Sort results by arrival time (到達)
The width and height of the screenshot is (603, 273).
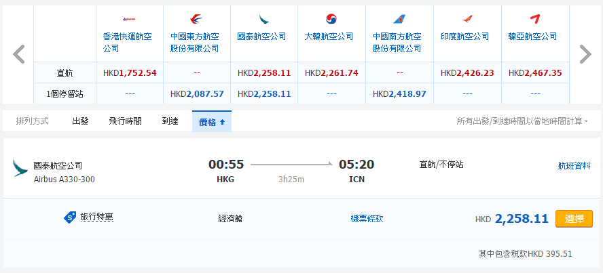pyautogui.click(x=170, y=121)
